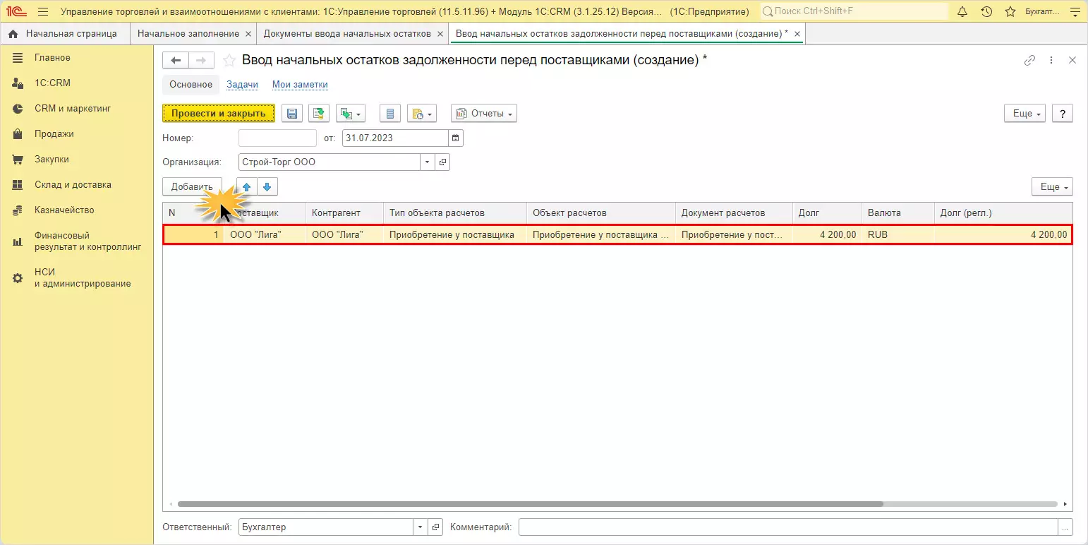Open the Закупки section
The width and height of the screenshot is (1088, 545).
[x=52, y=160]
